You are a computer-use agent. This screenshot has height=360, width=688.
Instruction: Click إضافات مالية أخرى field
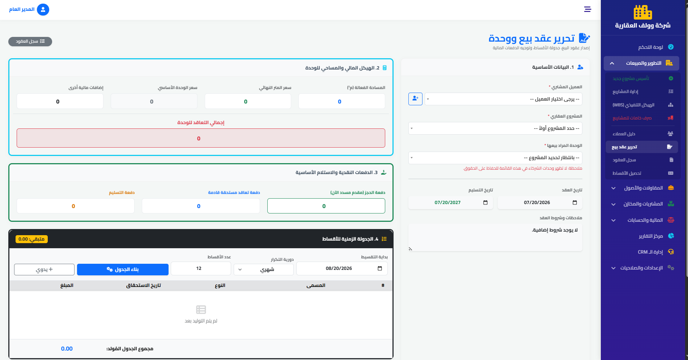60,101
